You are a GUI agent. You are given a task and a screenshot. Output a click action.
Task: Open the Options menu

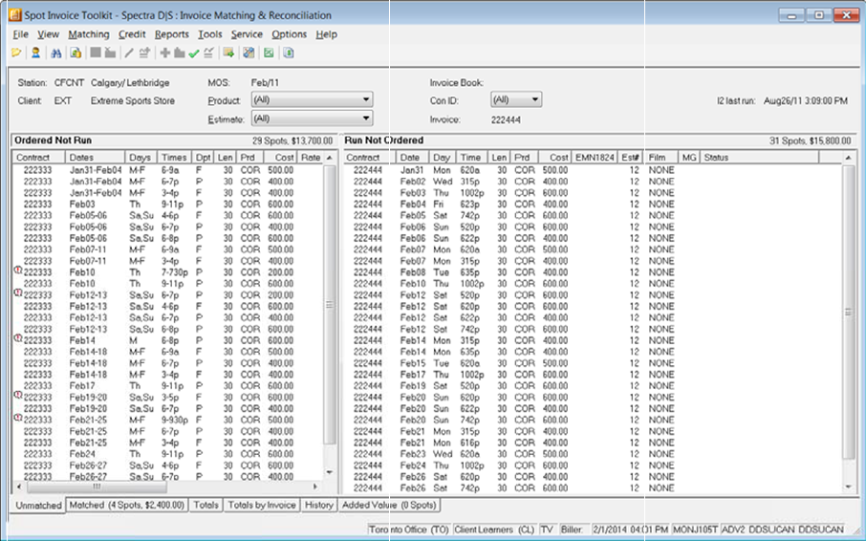pos(289,34)
